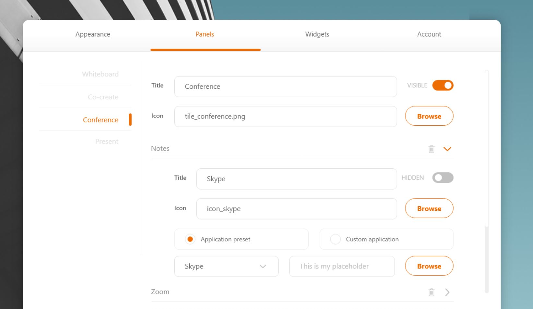
Task: Select Whiteboard in the panel list
Action: point(100,74)
